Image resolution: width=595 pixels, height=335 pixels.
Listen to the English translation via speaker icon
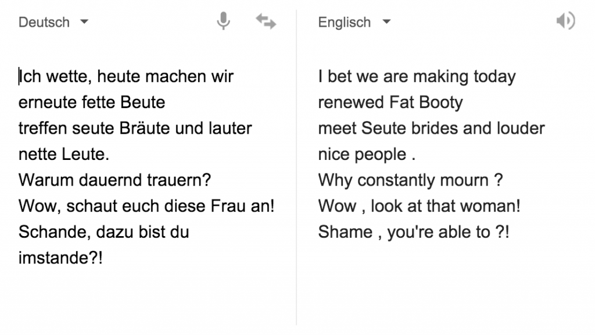pyautogui.click(x=565, y=22)
